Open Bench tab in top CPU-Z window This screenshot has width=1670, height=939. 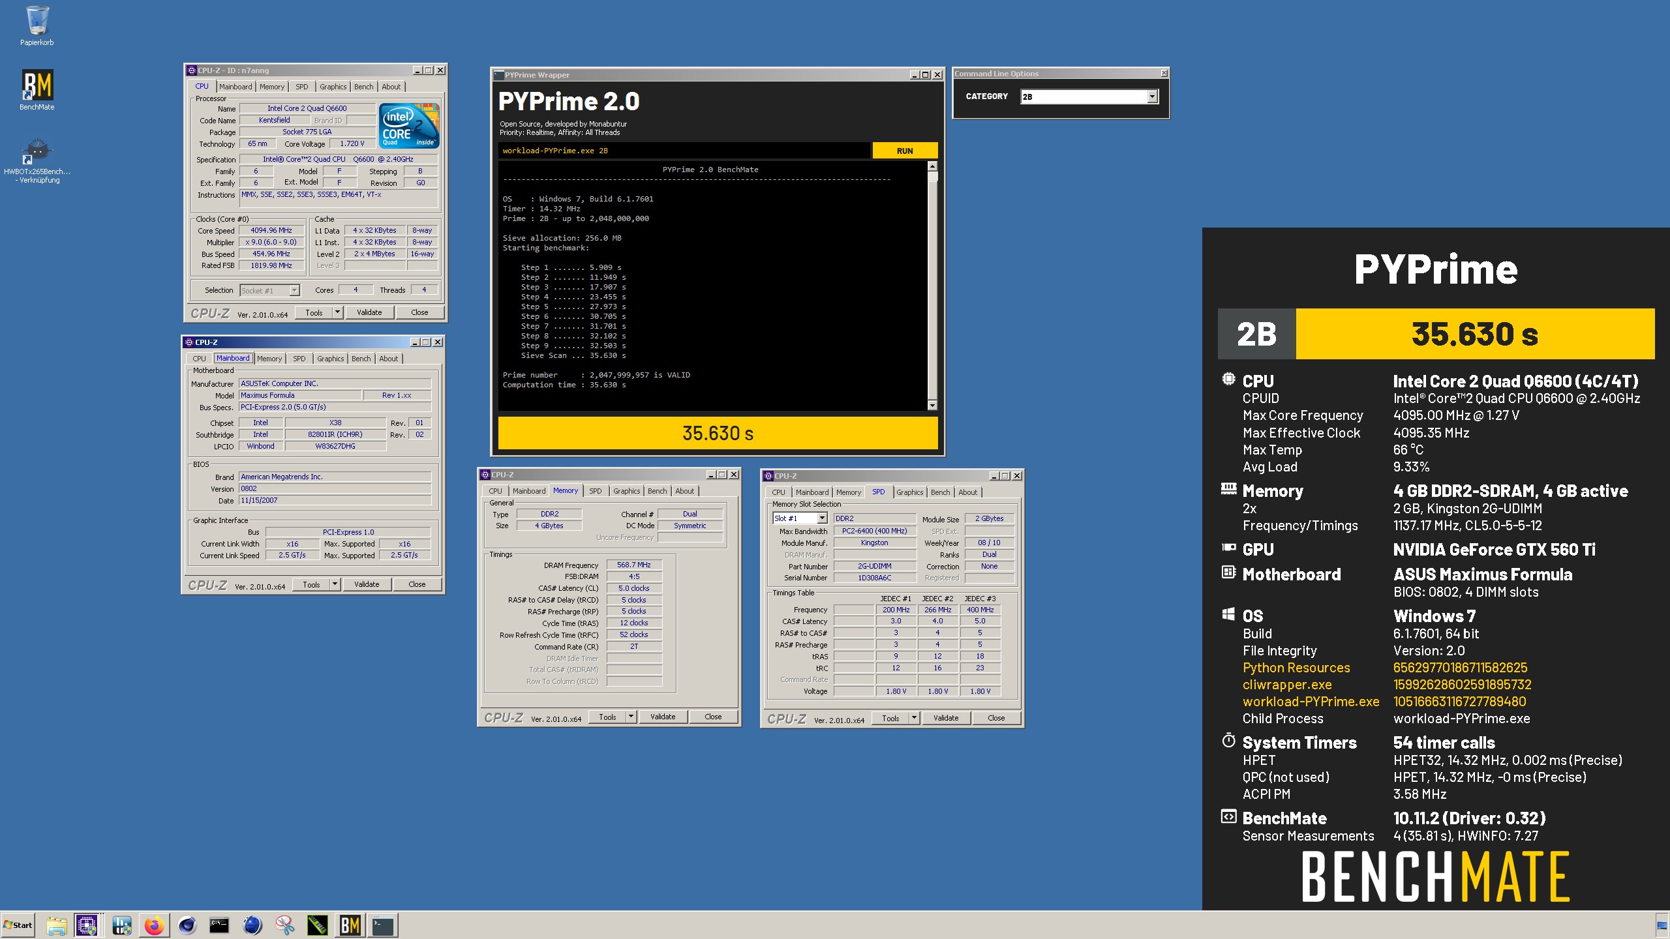click(364, 87)
